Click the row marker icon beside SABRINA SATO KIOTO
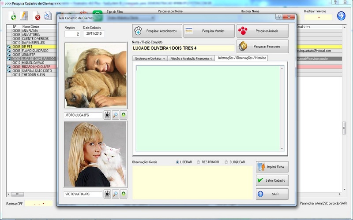 [9, 71]
